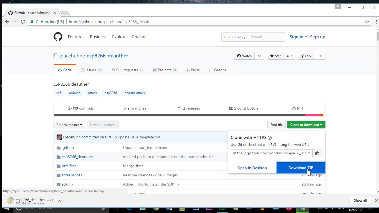Screen dimensions: 379x213
Task: Dismiss the downloads bar
Action: click(x=376, y=201)
